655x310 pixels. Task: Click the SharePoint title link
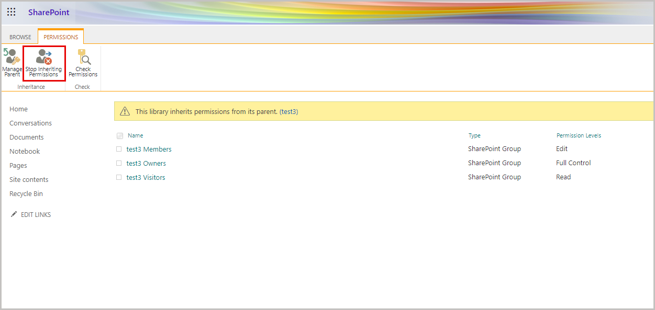point(49,12)
